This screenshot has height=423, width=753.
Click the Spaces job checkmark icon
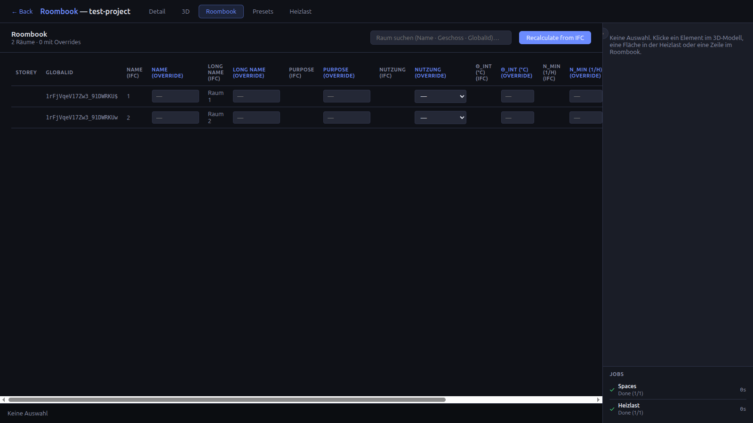(x=612, y=390)
